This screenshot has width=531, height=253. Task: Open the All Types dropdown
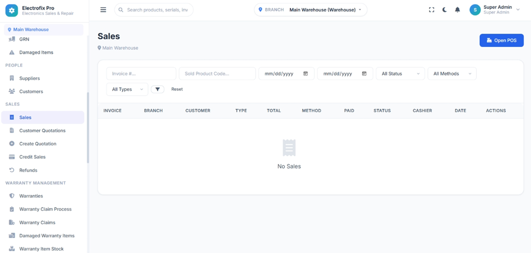tap(127, 89)
